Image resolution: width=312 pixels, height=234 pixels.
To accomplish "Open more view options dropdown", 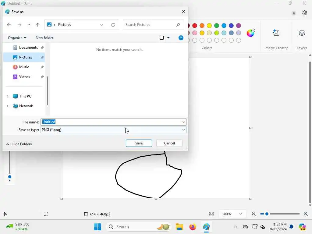I will click(168, 38).
